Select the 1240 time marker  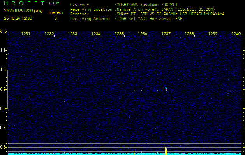tap(236, 34)
